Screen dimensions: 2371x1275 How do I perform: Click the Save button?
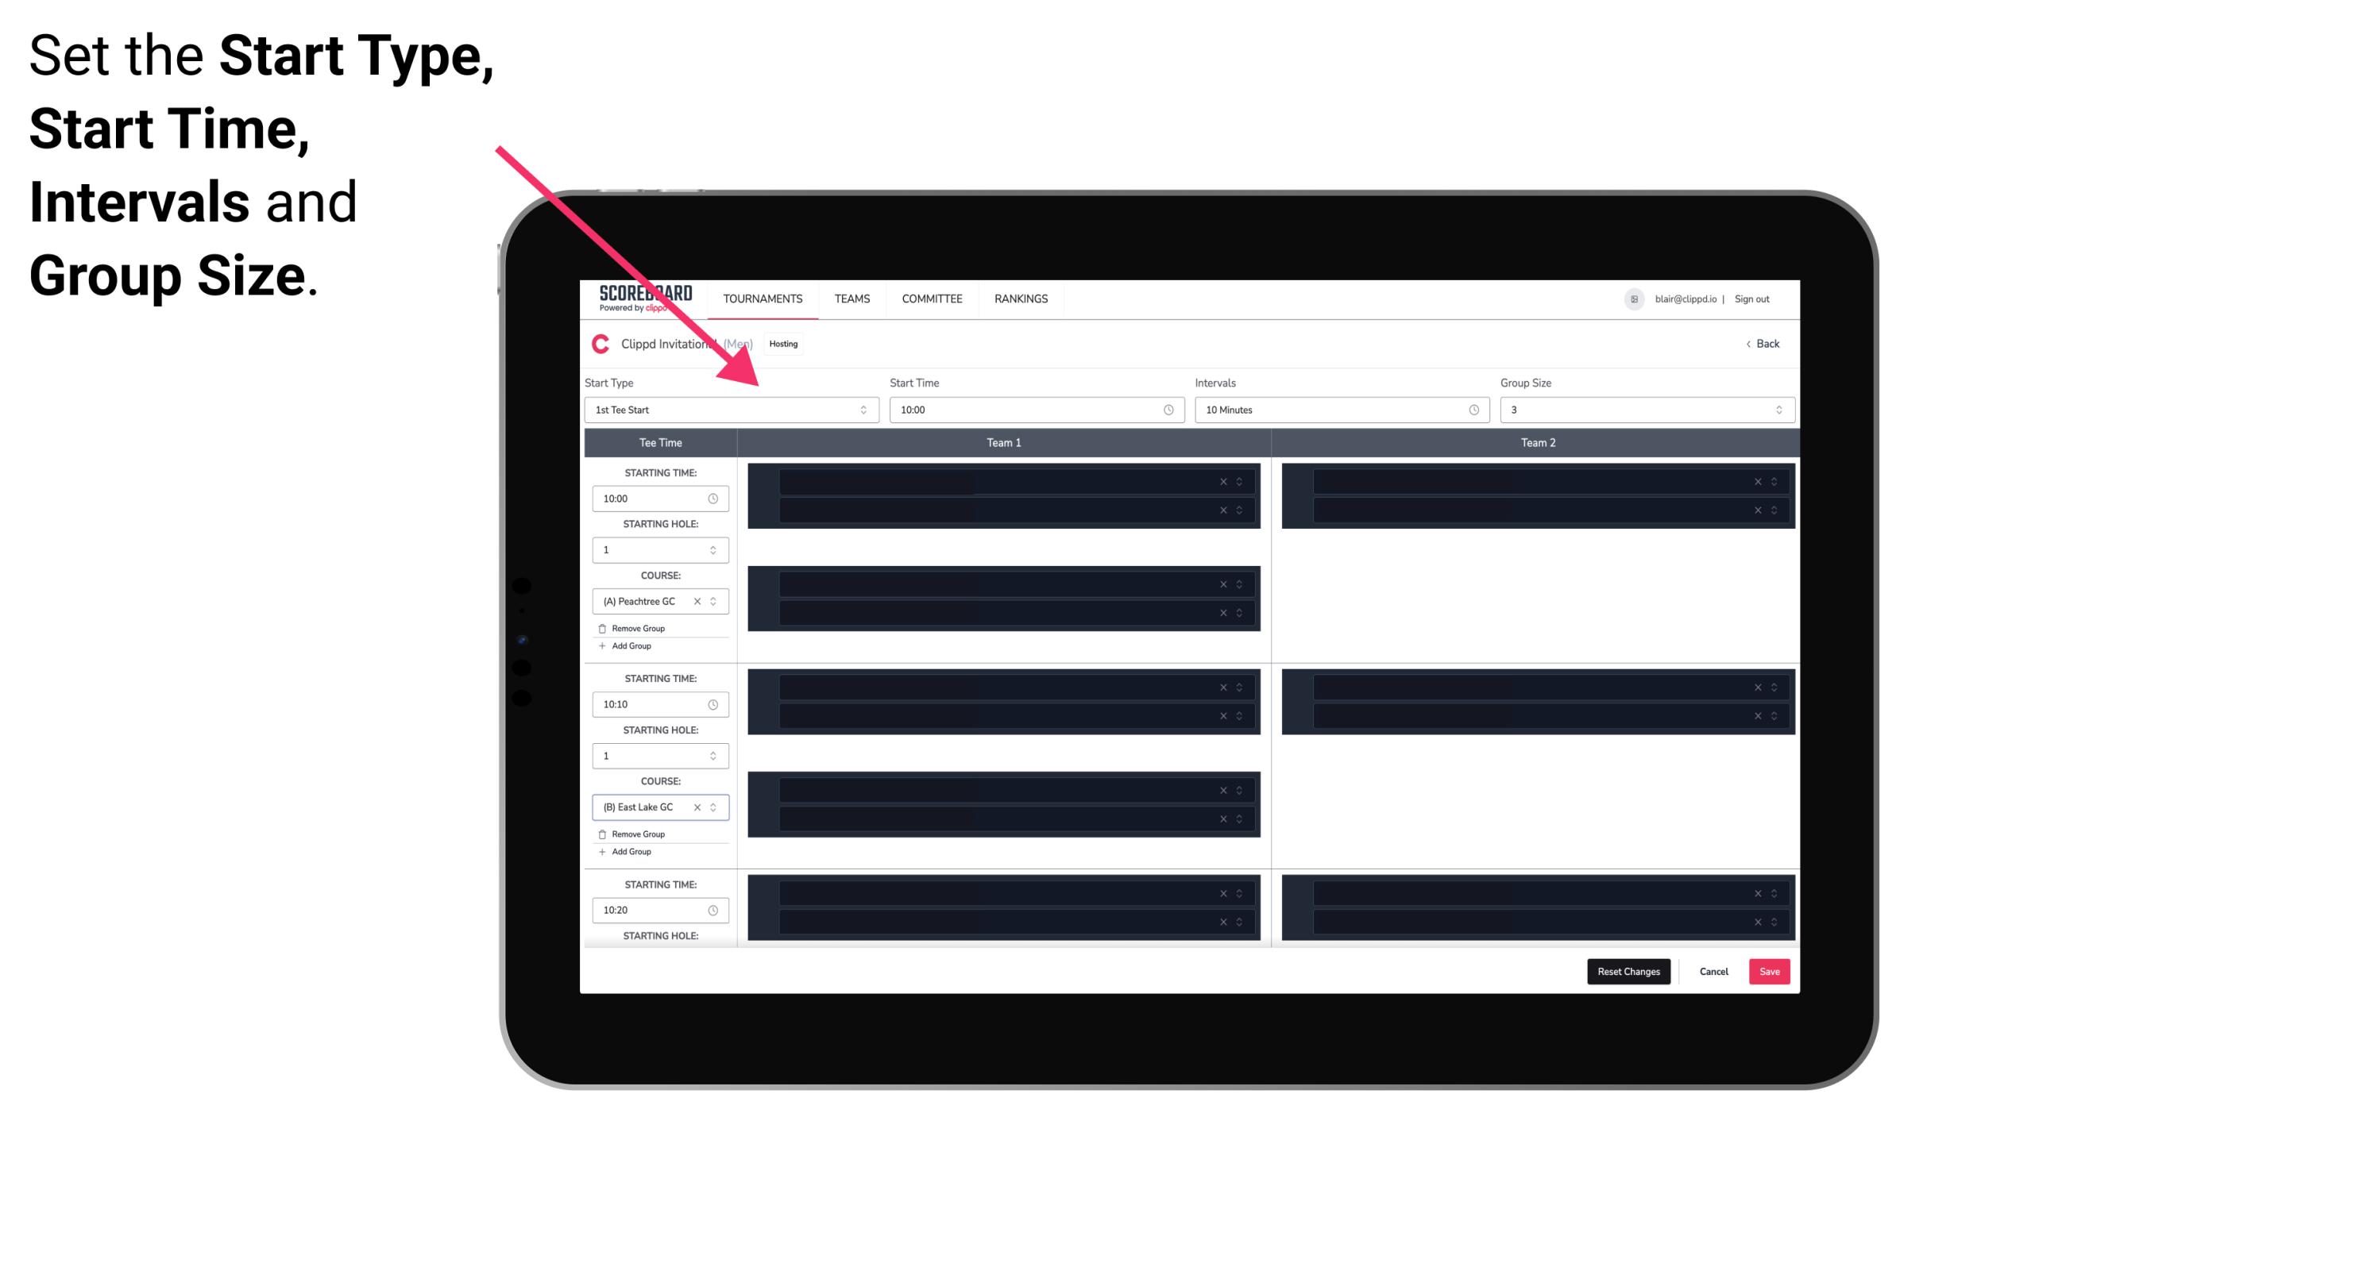pyautogui.click(x=1770, y=970)
